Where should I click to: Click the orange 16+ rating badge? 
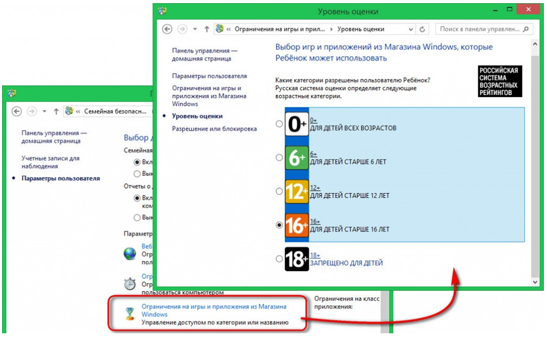tap(296, 225)
